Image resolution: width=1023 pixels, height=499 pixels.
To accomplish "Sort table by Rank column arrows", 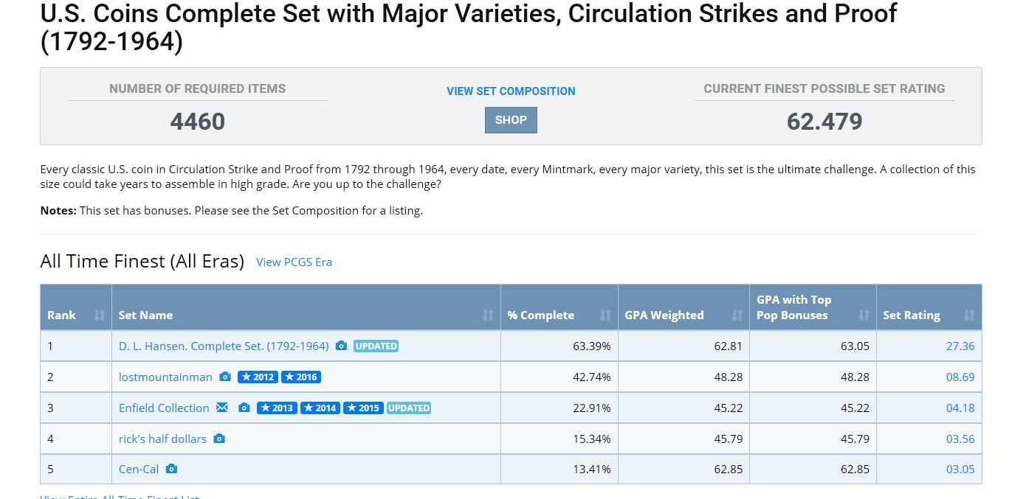I will pos(100,315).
